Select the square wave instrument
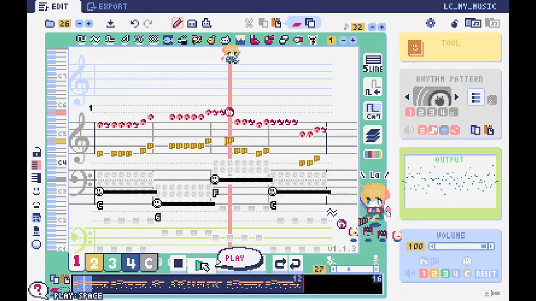536x301 pixels. 81,40
